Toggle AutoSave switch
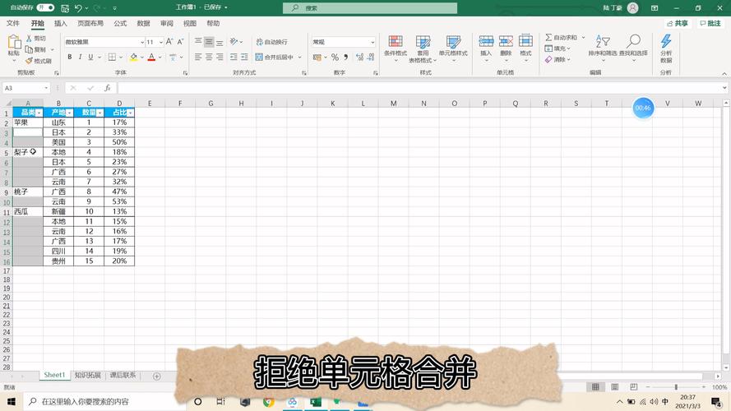 [46, 7]
